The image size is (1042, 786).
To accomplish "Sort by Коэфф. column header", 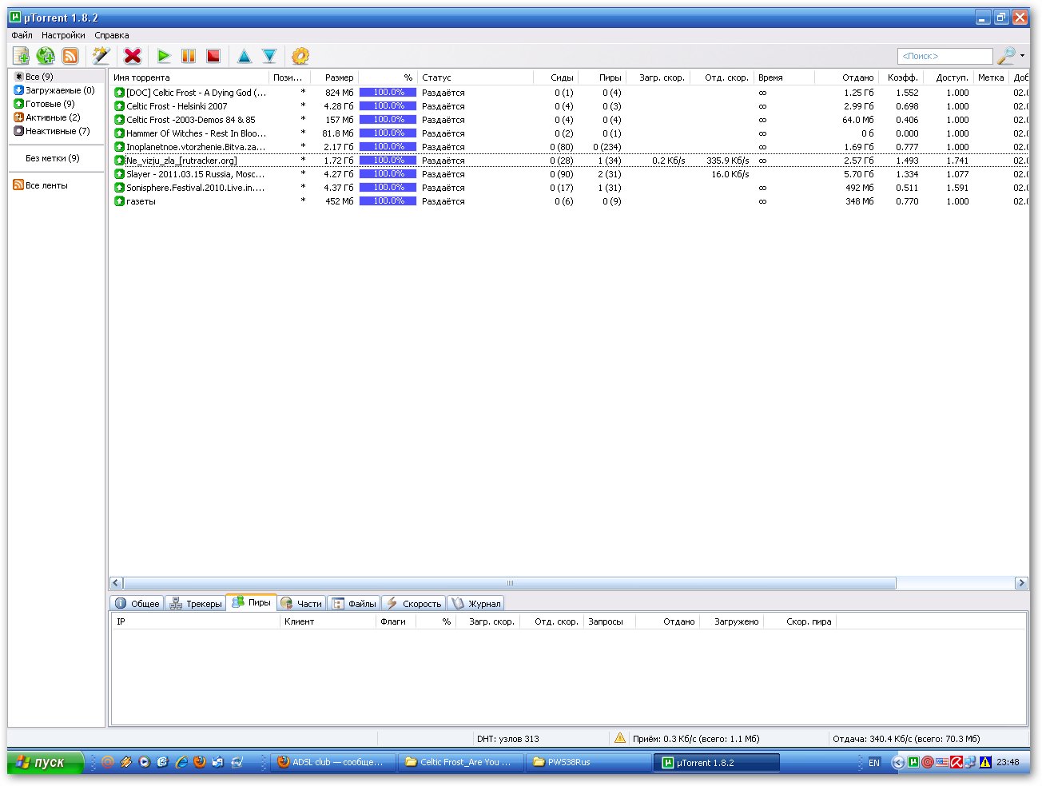I will click(x=901, y=77).
